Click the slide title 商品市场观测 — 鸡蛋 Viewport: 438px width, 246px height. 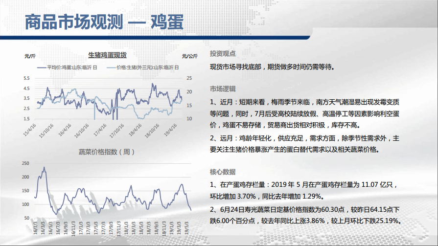tap(104, 22)
